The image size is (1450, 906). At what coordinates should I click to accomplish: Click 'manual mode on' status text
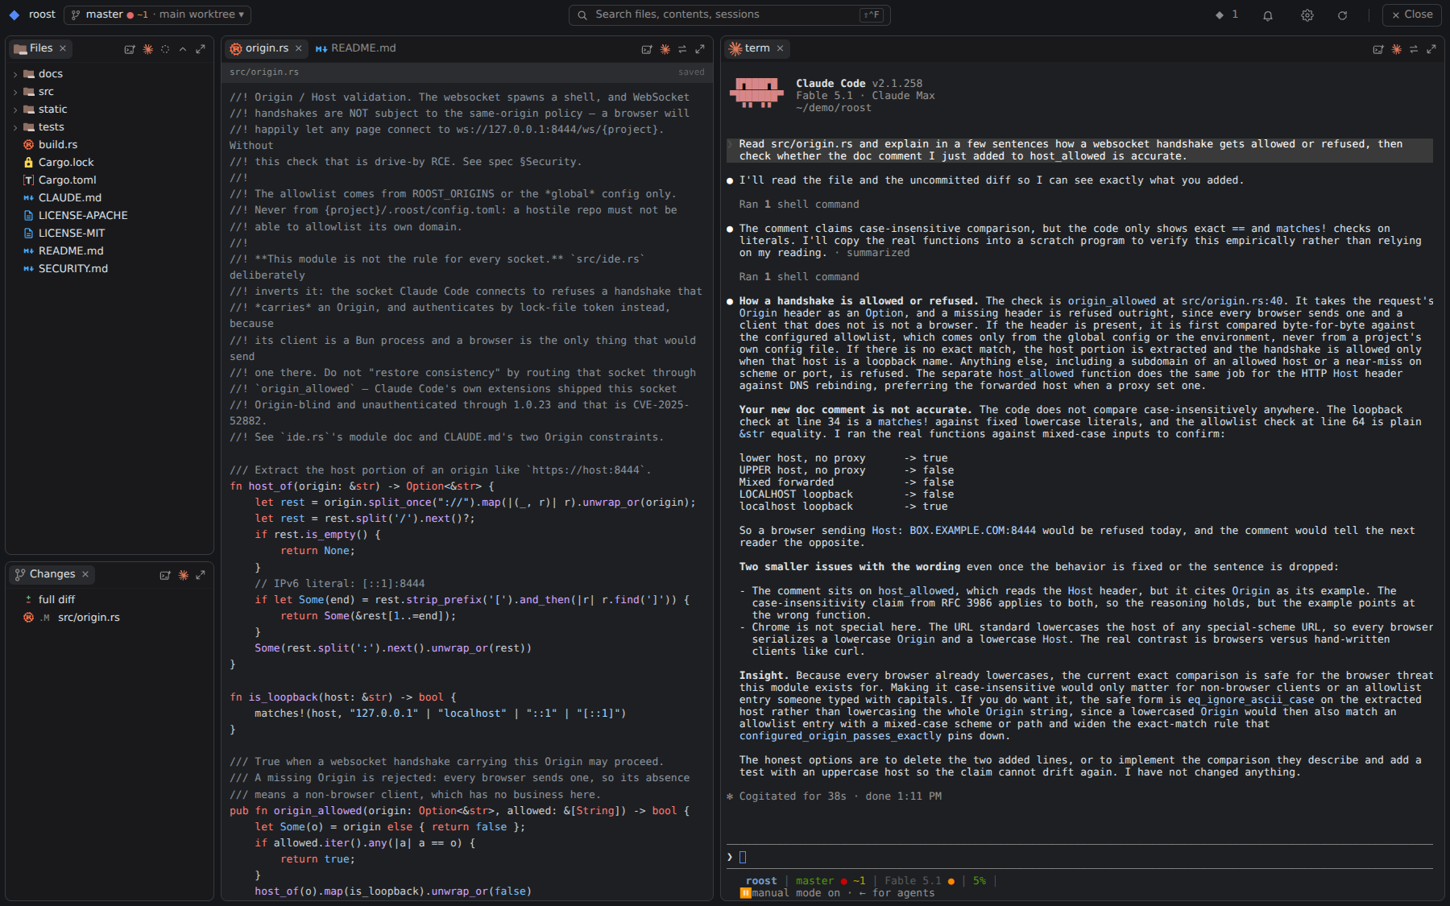796,893
